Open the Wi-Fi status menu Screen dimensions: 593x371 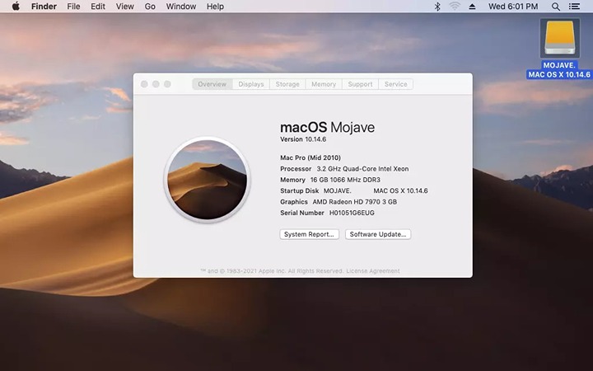coord(455,7)
